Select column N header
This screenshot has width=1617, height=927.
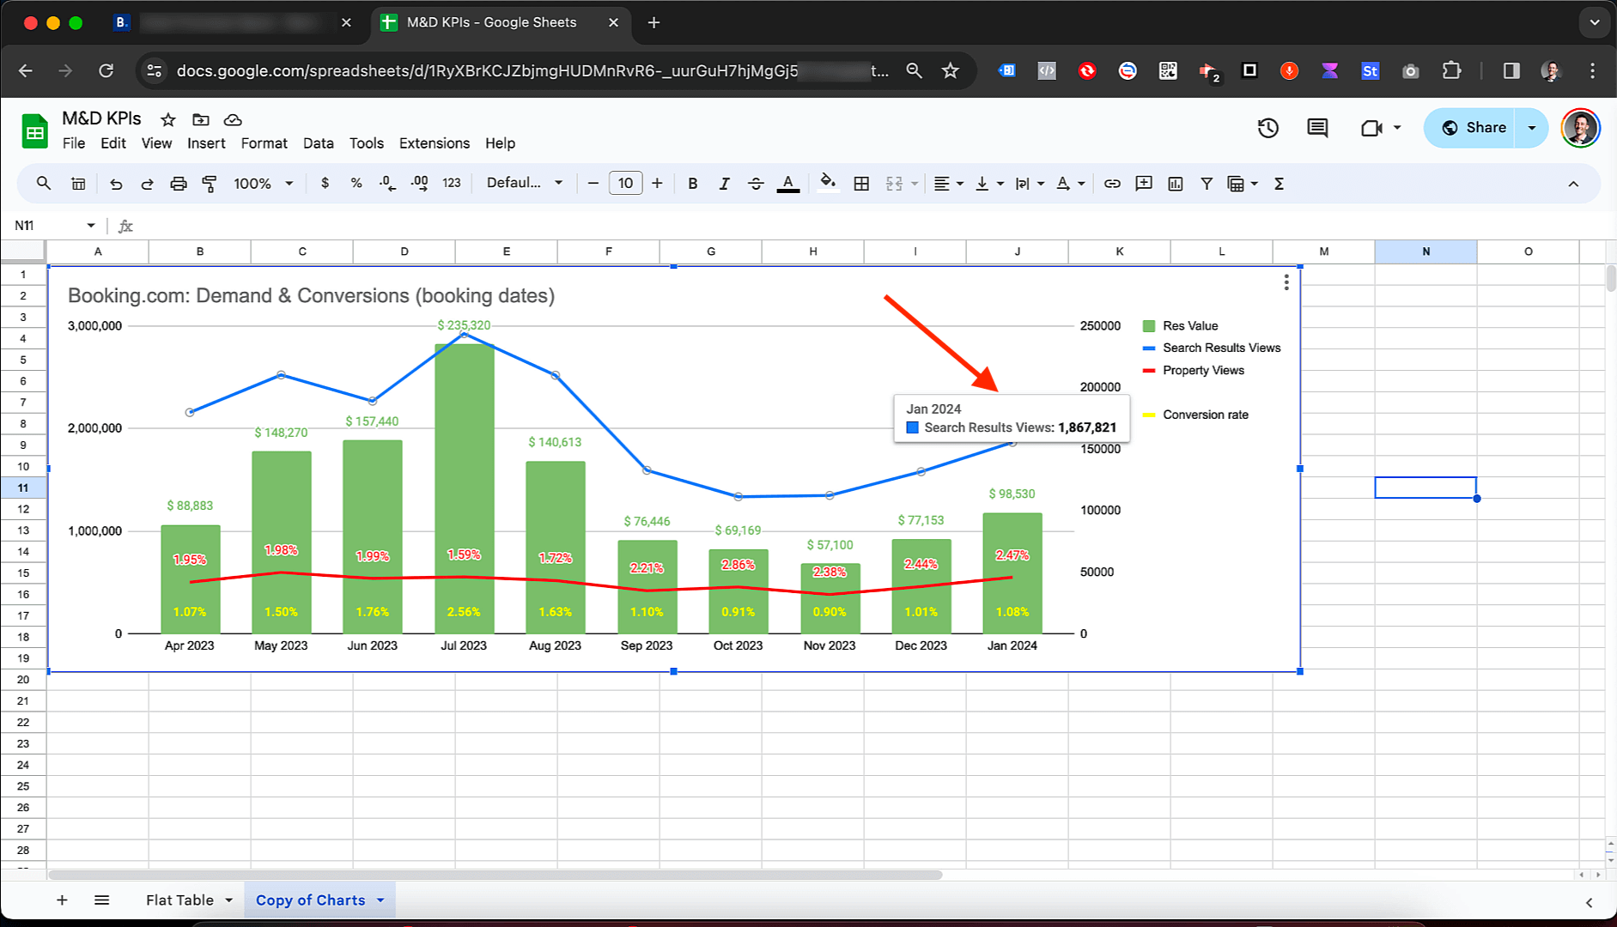pos(1426,251)
